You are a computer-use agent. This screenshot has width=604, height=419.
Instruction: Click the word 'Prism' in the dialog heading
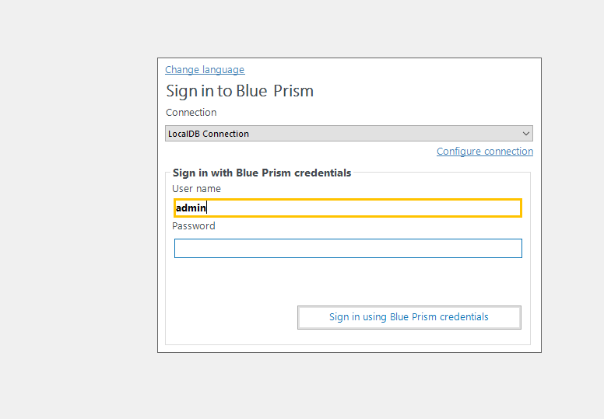coord(293,91)
